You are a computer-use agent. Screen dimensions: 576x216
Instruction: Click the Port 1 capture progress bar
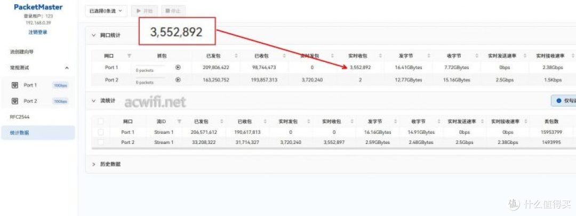150,67
